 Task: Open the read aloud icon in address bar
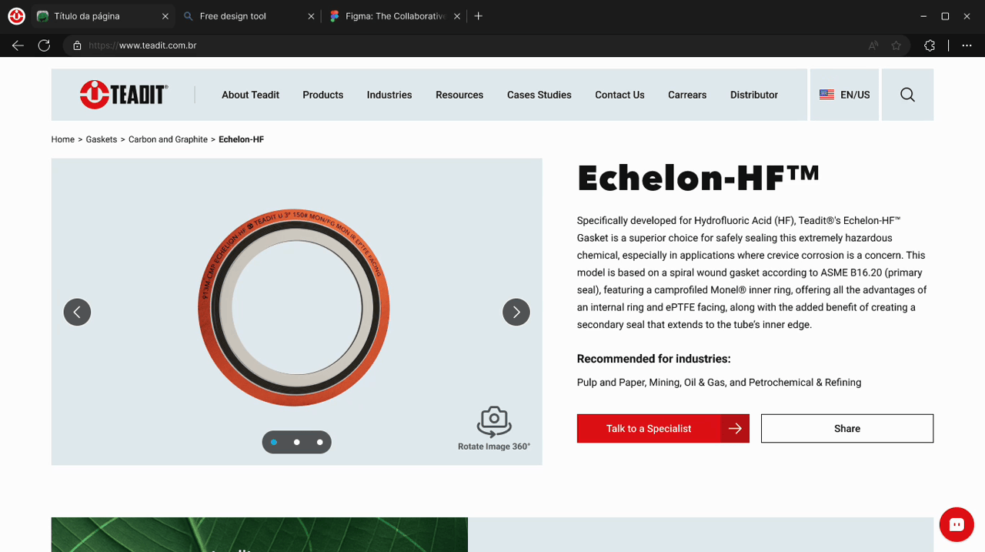[x=873, y=45]
